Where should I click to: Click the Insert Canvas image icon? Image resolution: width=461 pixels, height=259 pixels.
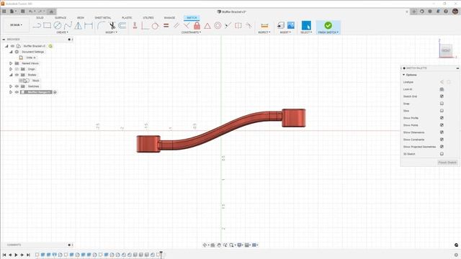[x=291, y=25]
